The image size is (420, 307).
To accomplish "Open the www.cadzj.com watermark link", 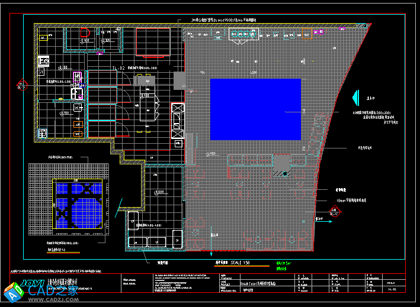I will [54, 300].
